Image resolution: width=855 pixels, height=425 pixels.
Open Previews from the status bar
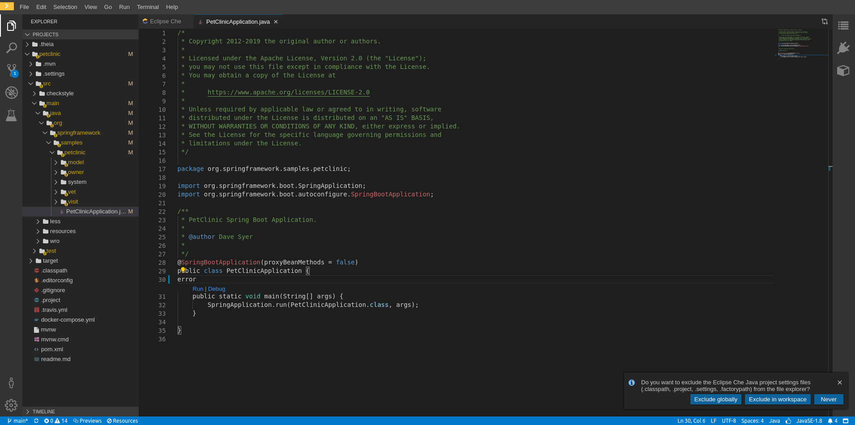click(88, 421)
